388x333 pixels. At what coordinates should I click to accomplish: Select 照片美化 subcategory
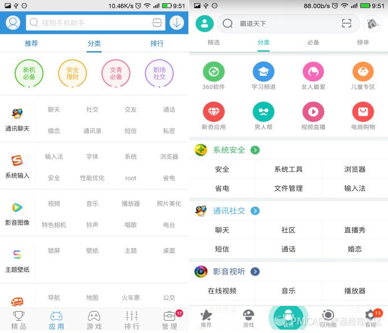pyautogui.click(x=169, y=204)
